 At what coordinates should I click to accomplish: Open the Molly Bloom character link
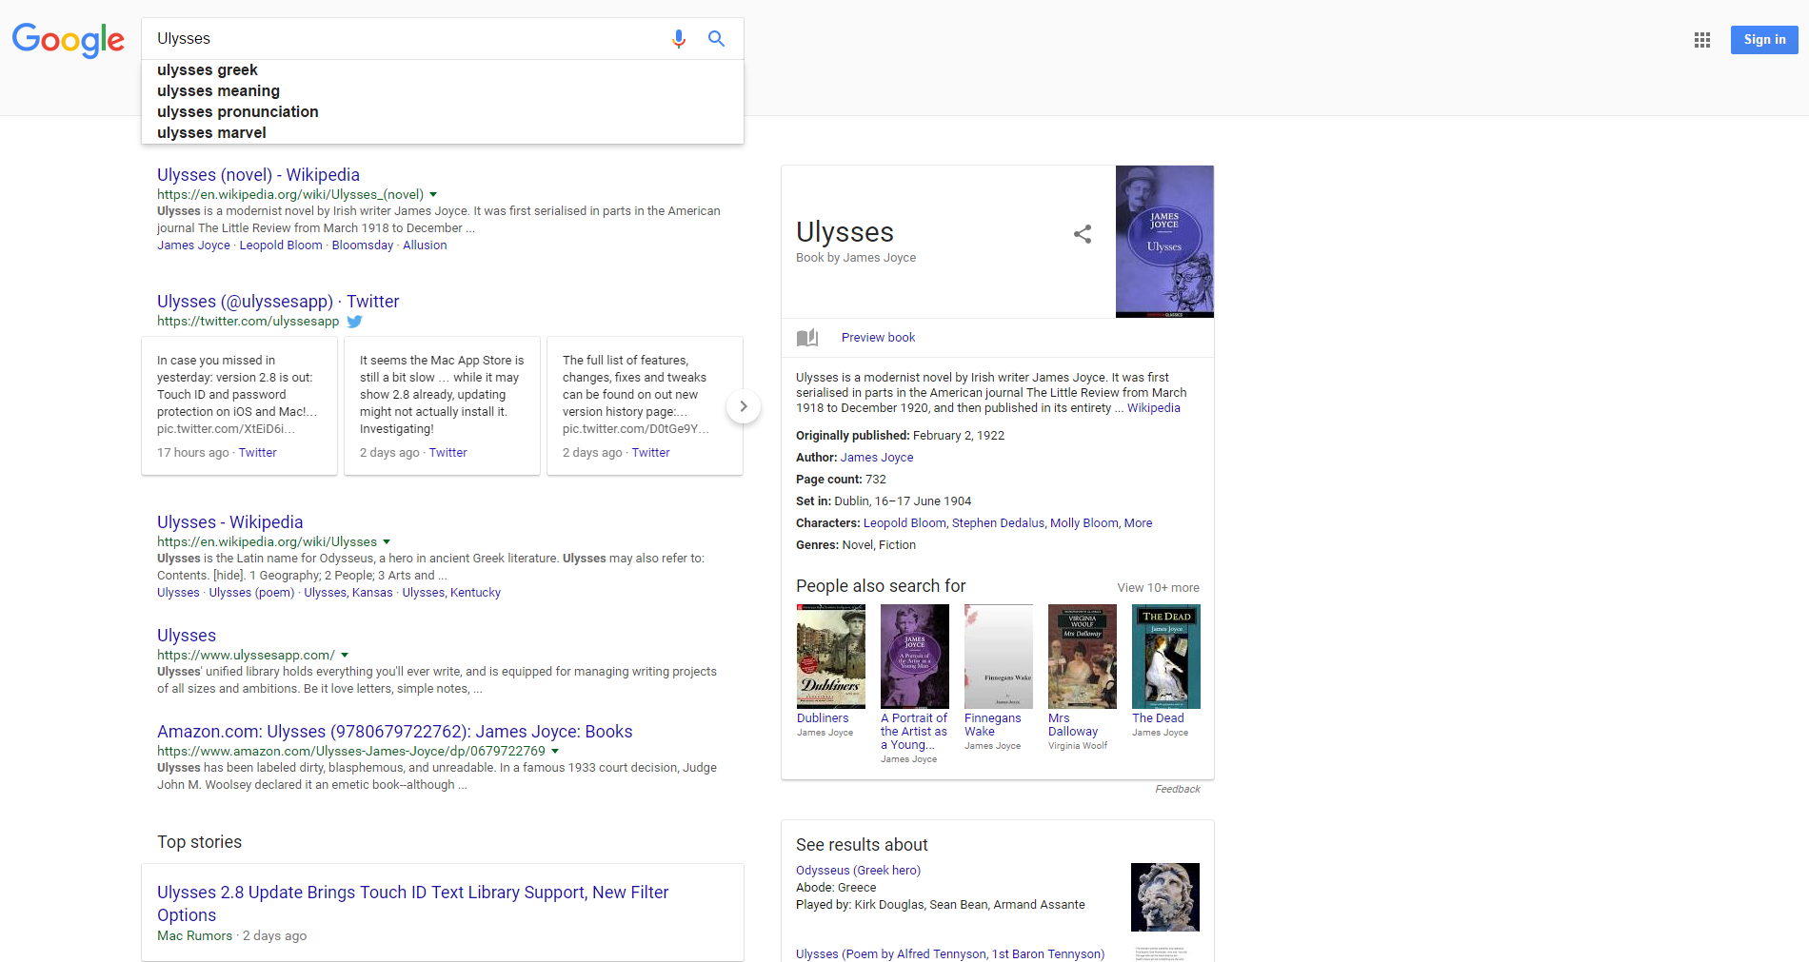click(x=1083, y=523)
